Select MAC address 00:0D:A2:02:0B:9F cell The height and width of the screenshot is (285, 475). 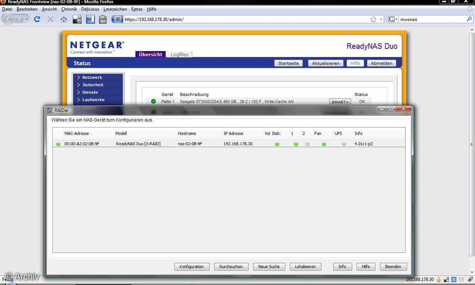[82, 144]
